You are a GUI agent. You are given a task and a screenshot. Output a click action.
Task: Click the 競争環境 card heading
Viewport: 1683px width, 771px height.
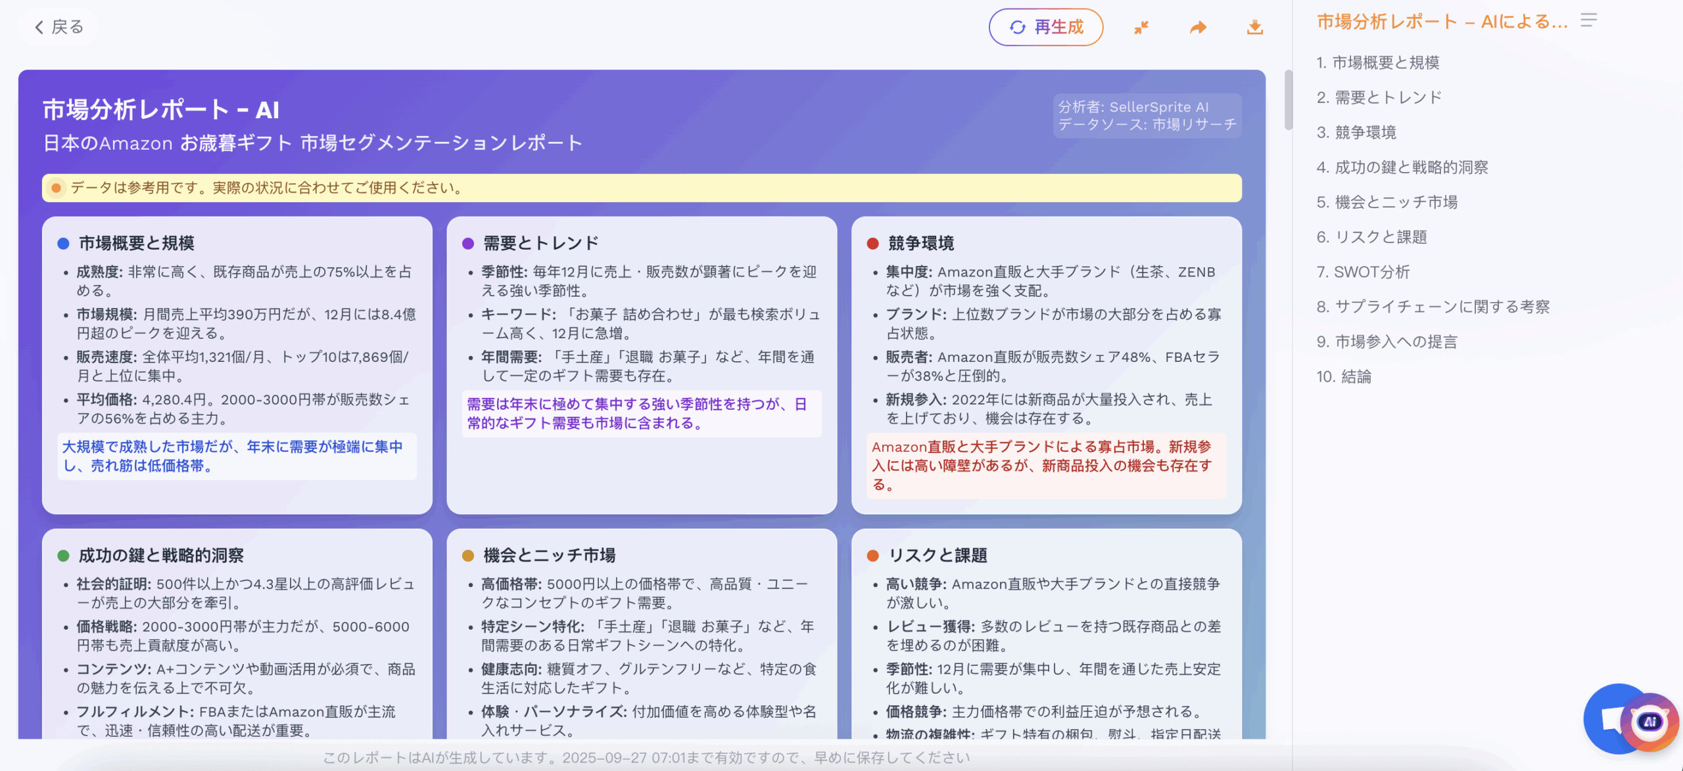920,244
